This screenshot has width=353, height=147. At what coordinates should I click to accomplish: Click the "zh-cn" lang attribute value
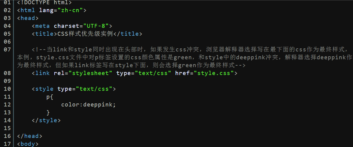[70, 10]
